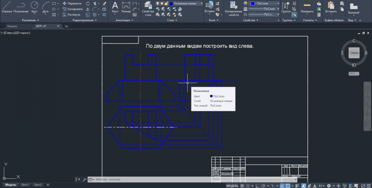
Task: Select the Отрезок line tool
Action: pos(7,7)
